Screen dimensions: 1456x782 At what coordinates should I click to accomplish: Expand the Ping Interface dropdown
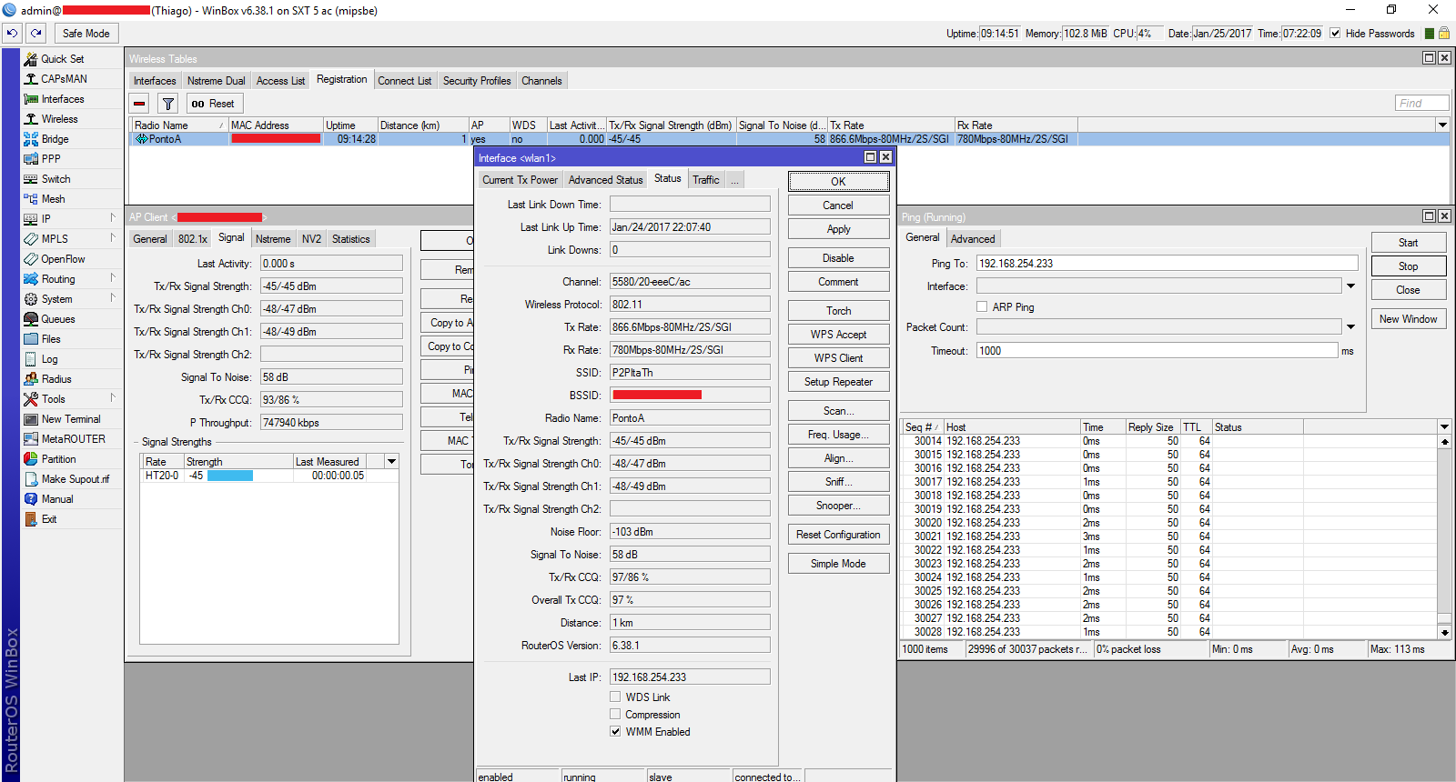[x=1350, y=286]
